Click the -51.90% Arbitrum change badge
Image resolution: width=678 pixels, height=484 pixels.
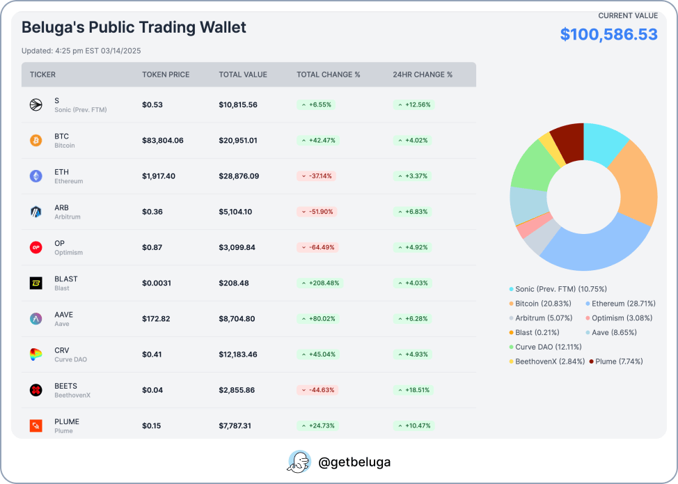(317, 212)
